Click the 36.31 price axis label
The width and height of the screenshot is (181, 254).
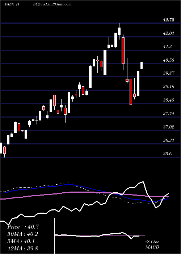[x=169, y=140]
